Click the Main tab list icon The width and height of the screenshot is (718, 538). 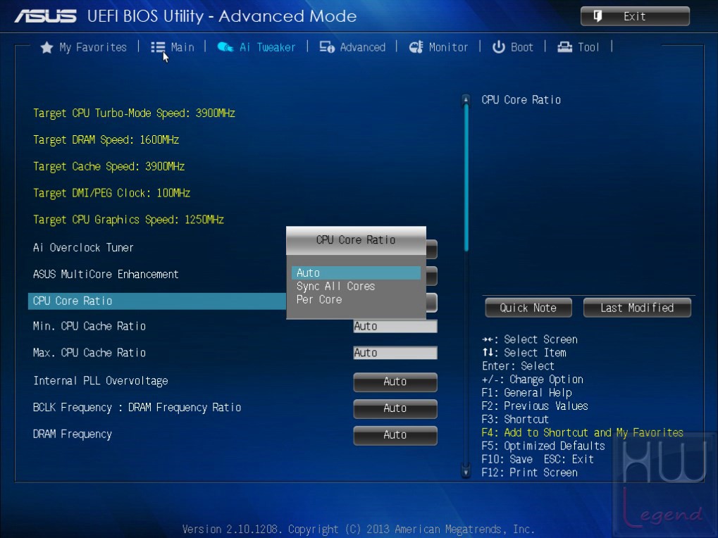pyautogui.click(x=158, y=47)
